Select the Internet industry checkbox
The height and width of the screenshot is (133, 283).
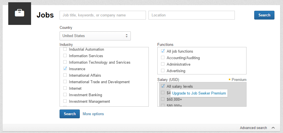coord(65,88)
